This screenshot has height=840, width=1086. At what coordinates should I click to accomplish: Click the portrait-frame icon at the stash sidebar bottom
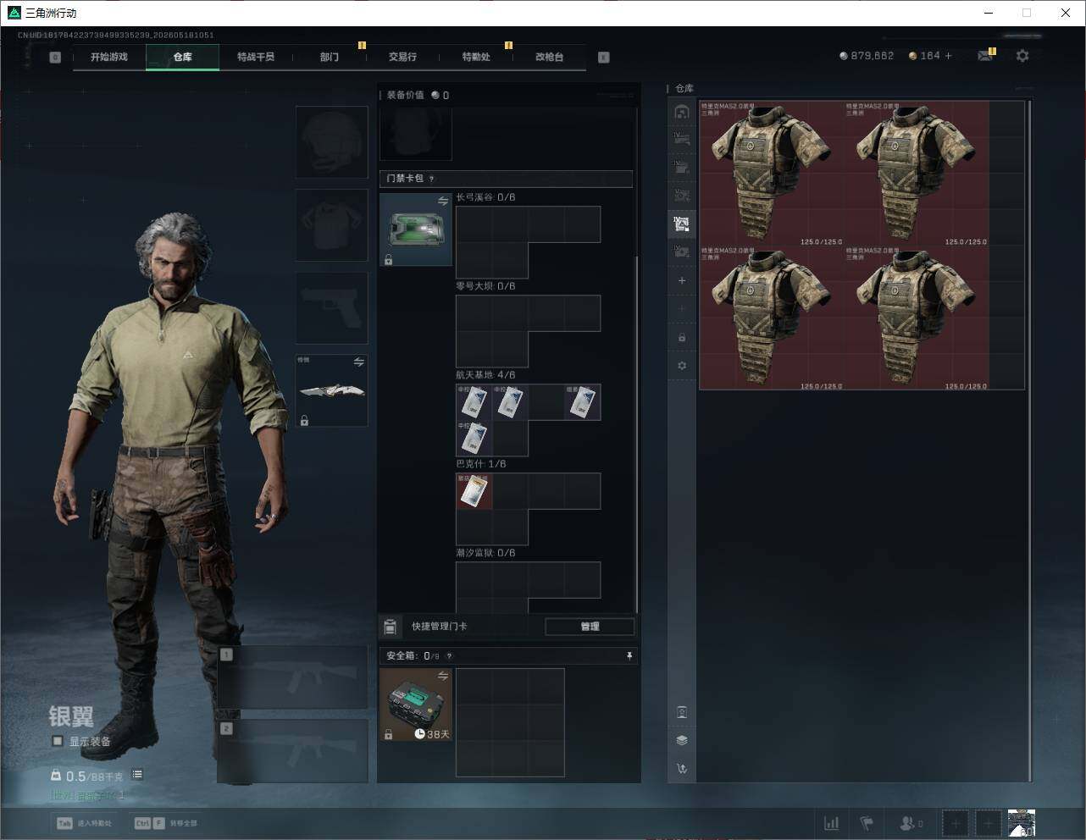point(682,712)
